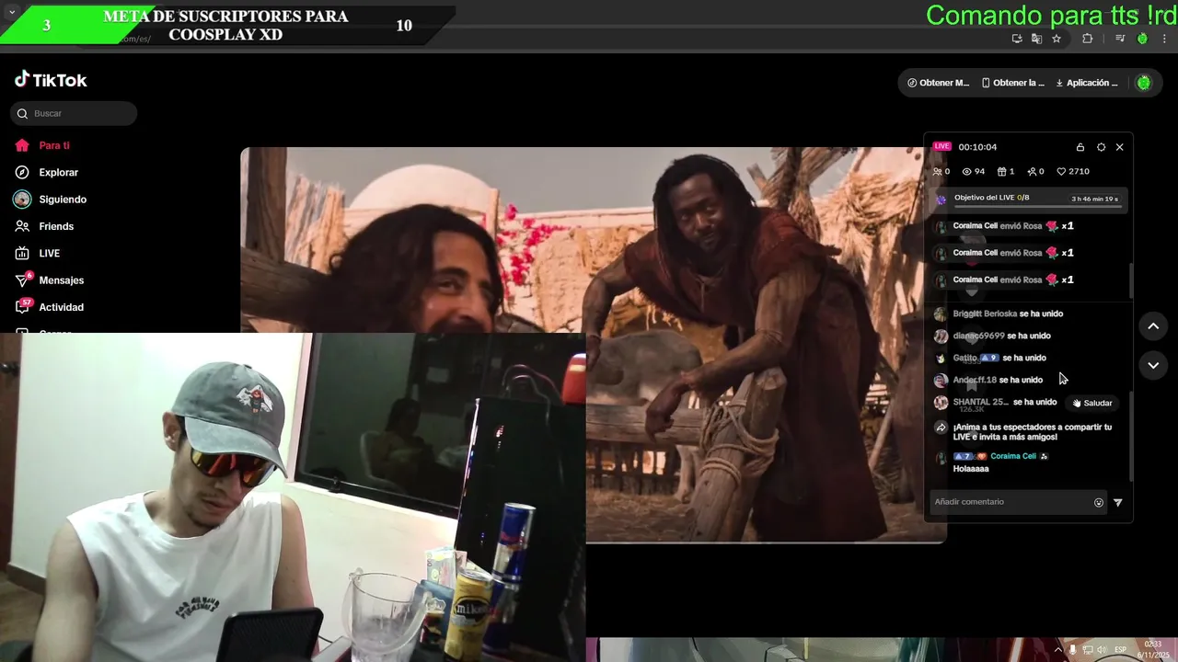Open the TikTok logo home link
1178x662 pixels.
click(x=51, y=80)
